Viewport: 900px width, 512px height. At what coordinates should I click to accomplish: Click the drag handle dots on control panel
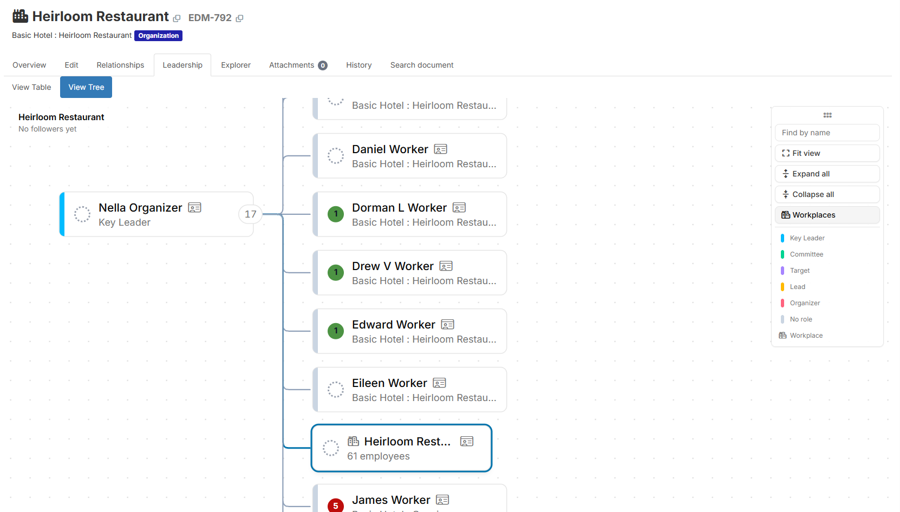coord(827,115)
